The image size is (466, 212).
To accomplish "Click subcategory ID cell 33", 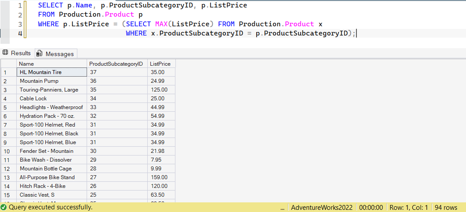I will [117, 107].
